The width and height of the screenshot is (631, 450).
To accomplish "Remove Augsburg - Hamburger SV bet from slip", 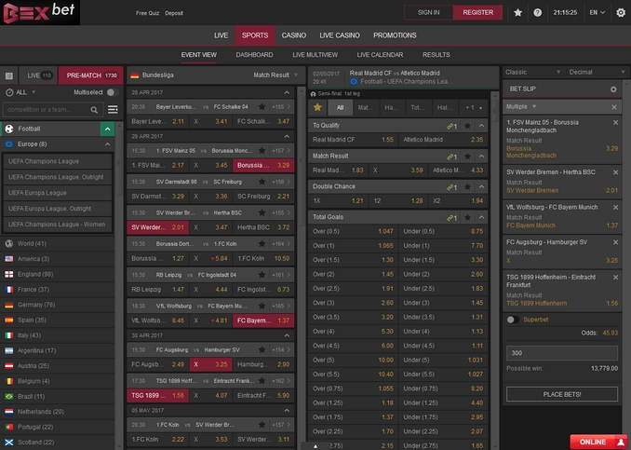I will point(615,242).
